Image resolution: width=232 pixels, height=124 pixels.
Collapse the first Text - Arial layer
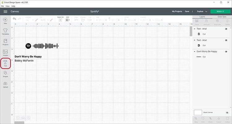tap(195, 29)
